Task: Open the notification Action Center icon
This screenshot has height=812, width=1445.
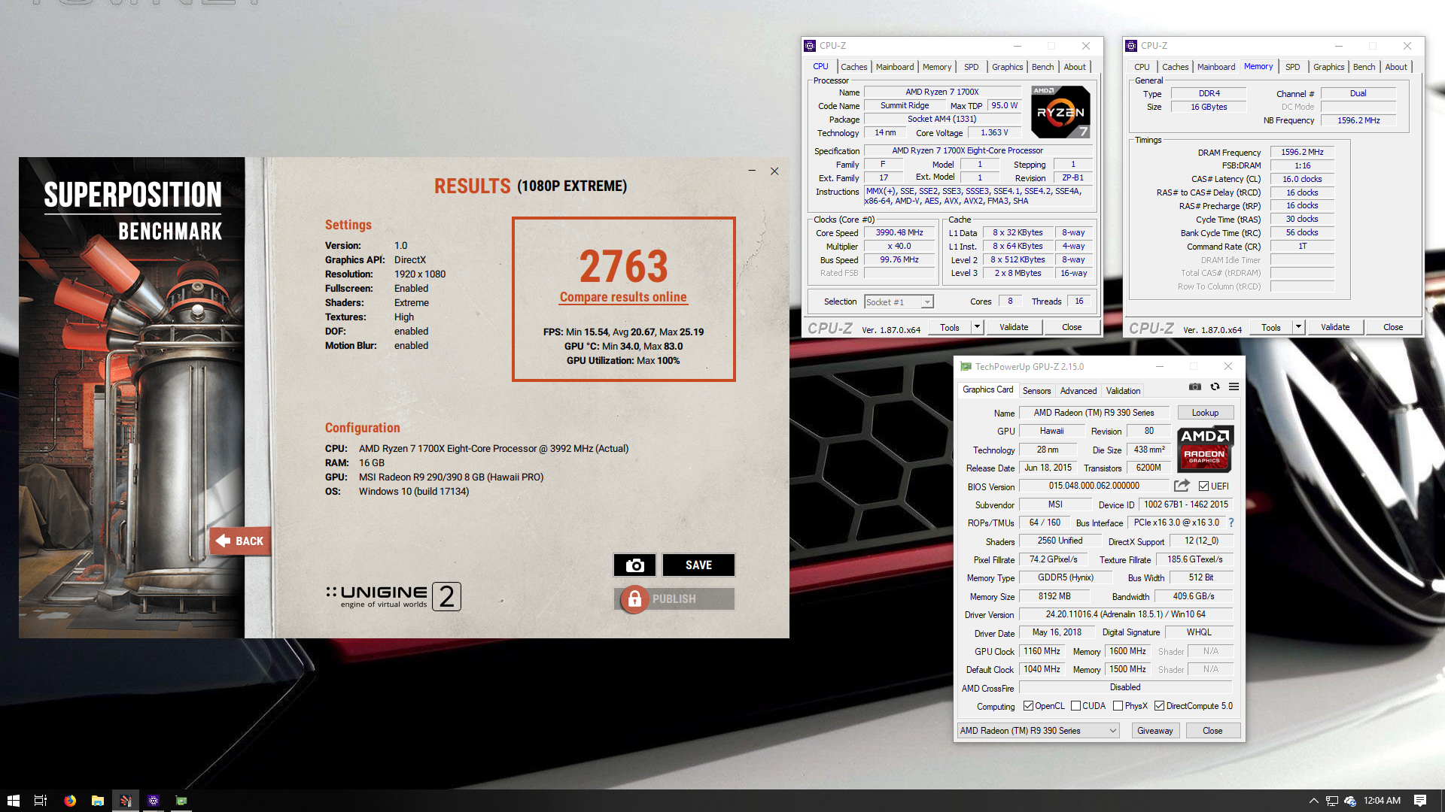Action: (x=1420, y=801)
